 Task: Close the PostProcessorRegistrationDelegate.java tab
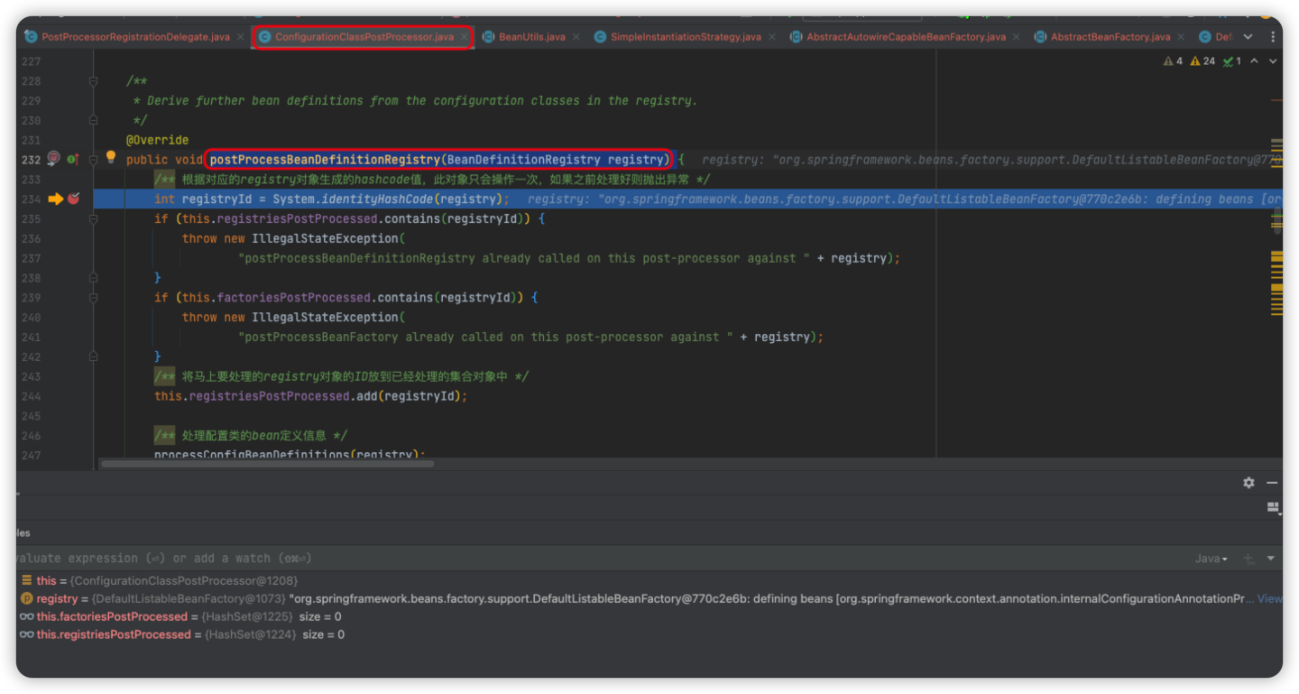[x=240, y=37]
